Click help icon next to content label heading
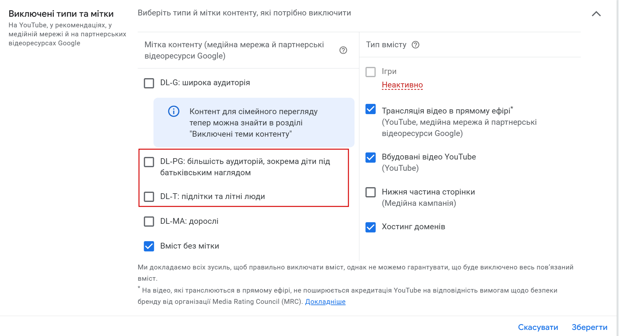This screenshot has height=336, width=619. point(343,50)
